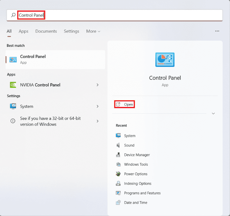230x216 pixels.
Task: Click Open to launch Control Panel
Action: (x=125, y=104)
